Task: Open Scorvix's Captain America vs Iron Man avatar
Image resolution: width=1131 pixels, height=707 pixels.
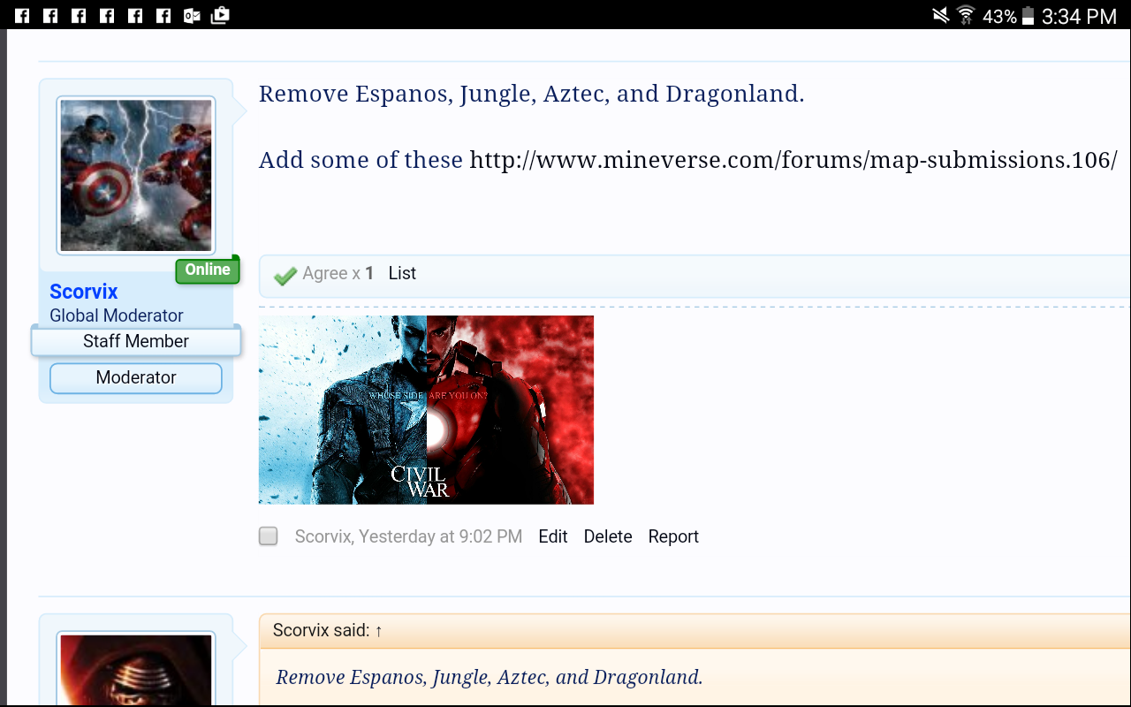Action: (136, 175)
